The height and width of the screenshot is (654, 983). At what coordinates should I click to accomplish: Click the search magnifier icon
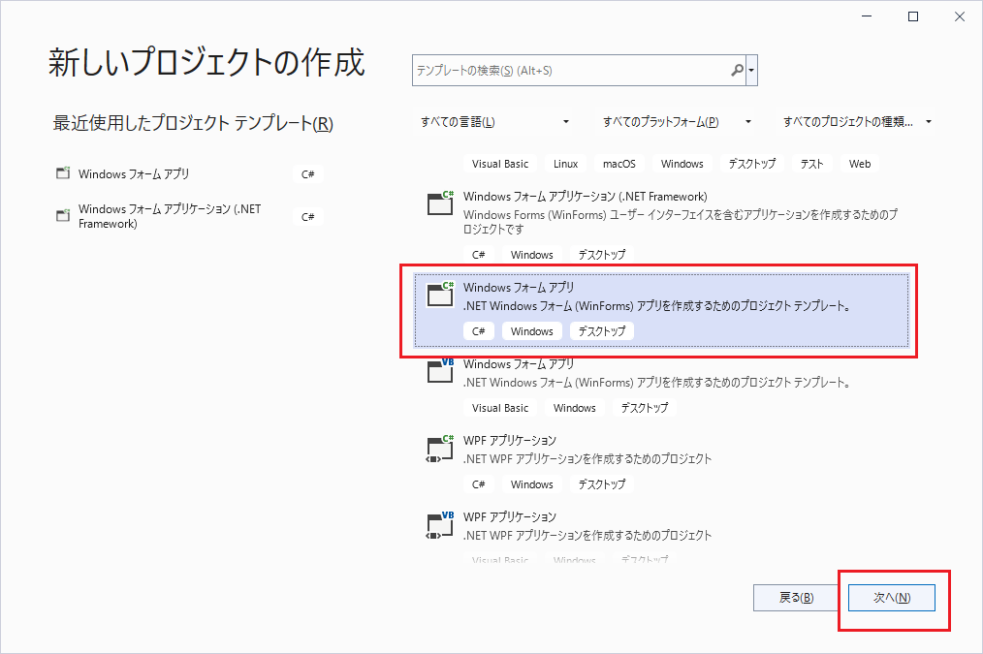tap(737, 70)
